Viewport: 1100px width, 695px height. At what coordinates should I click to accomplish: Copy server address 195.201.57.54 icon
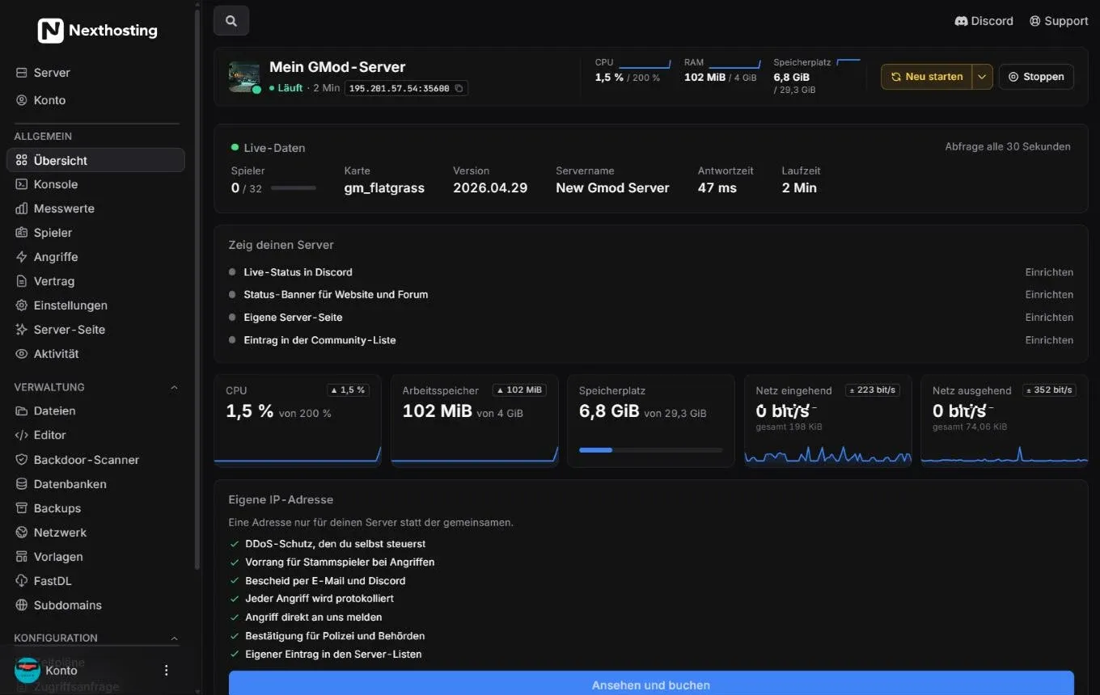[x=459, y=88]
